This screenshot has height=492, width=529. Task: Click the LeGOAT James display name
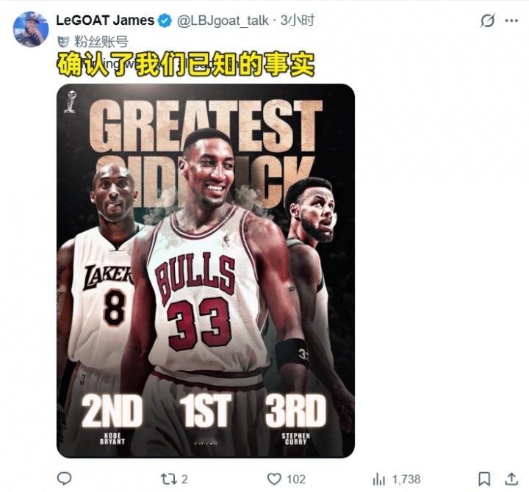[x=105, y=21]
